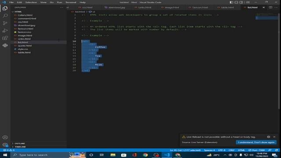Open the View menu
This screenshot has height=158, width=281.
click(x=43, y=2)
